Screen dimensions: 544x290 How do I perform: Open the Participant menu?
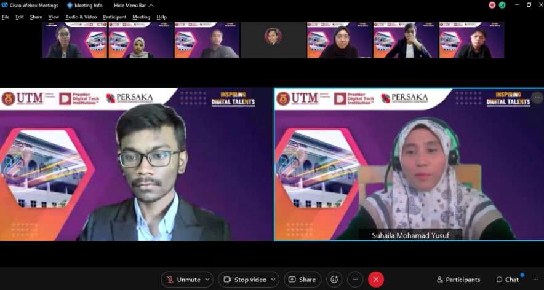point(114,17)
